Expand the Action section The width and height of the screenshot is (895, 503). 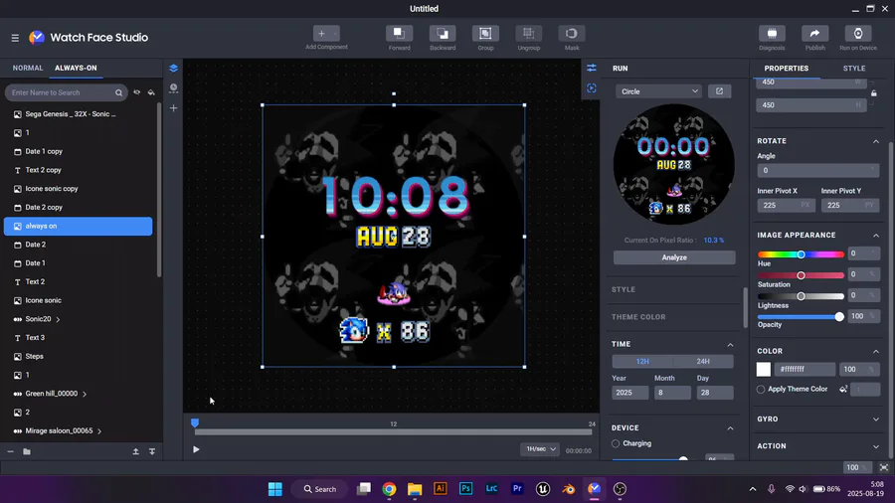875,446
